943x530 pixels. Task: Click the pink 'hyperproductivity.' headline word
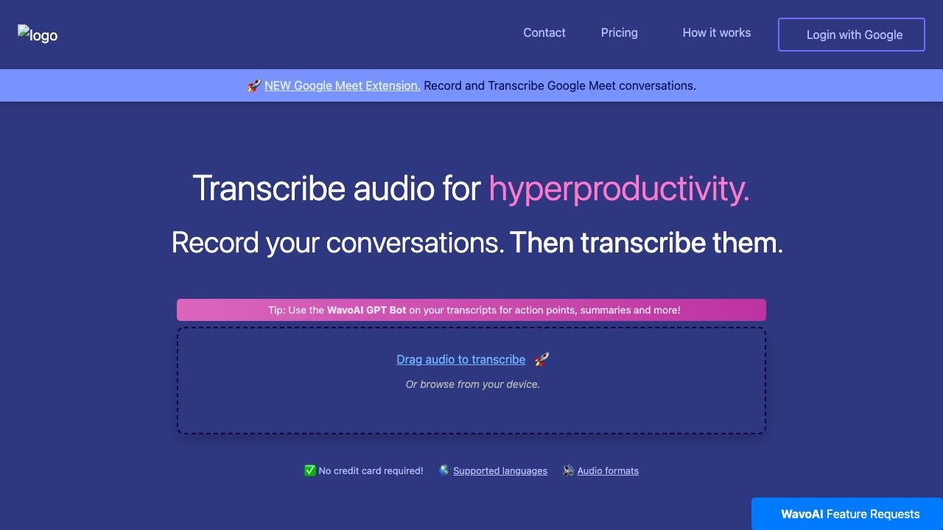point(619,188)
